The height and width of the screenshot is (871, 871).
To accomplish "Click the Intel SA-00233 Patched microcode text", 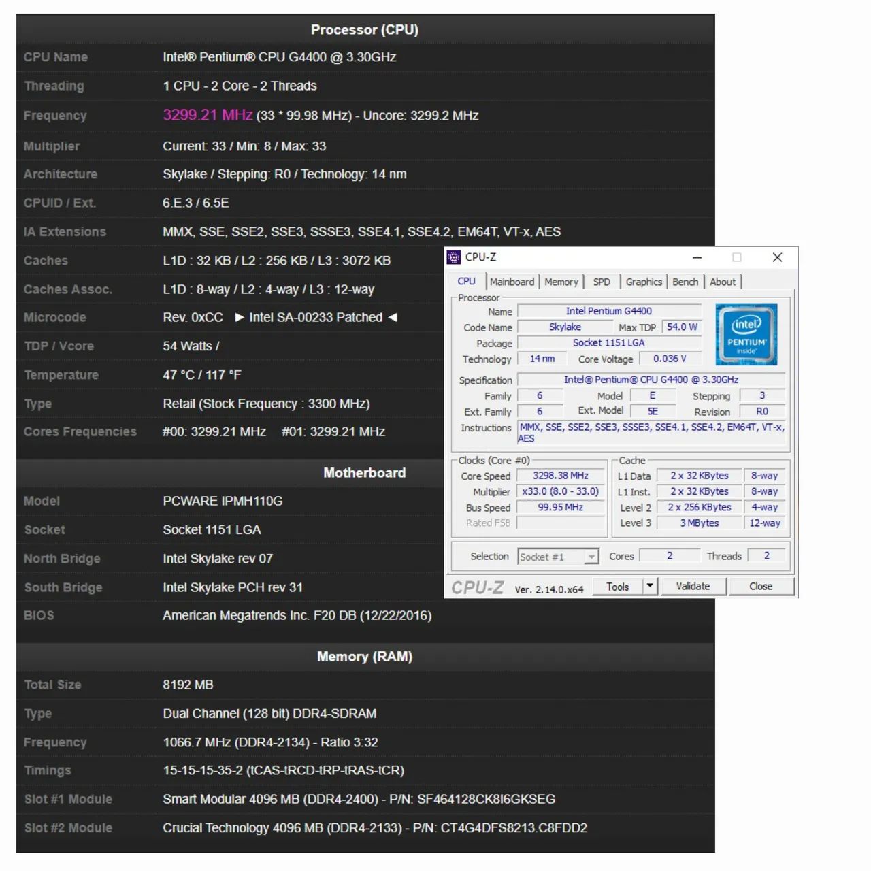I will (x=316, y=317).
